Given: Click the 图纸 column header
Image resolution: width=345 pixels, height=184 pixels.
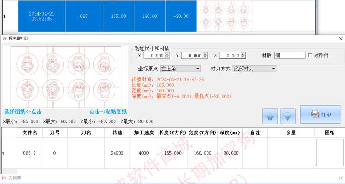Looking at the screenshot, I should (x=329, y=133).
